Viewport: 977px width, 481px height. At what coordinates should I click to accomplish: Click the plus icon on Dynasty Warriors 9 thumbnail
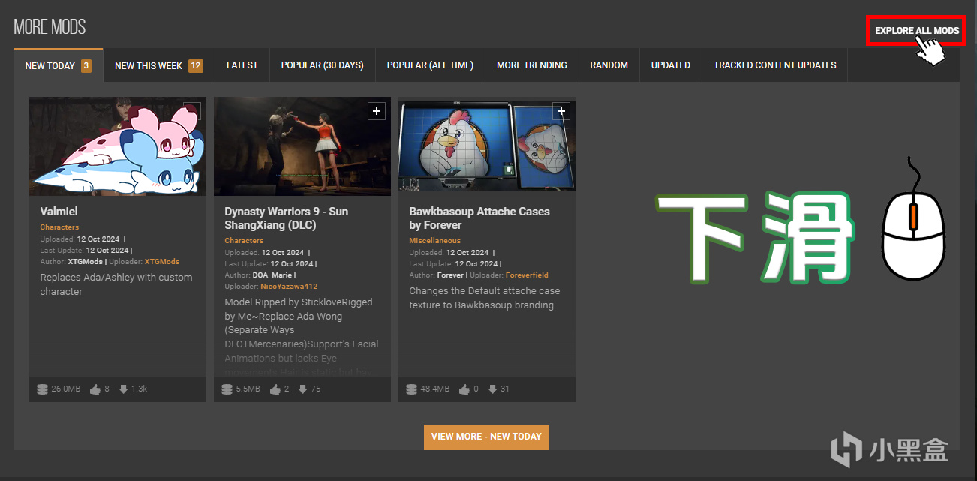(x=377, y=111)
